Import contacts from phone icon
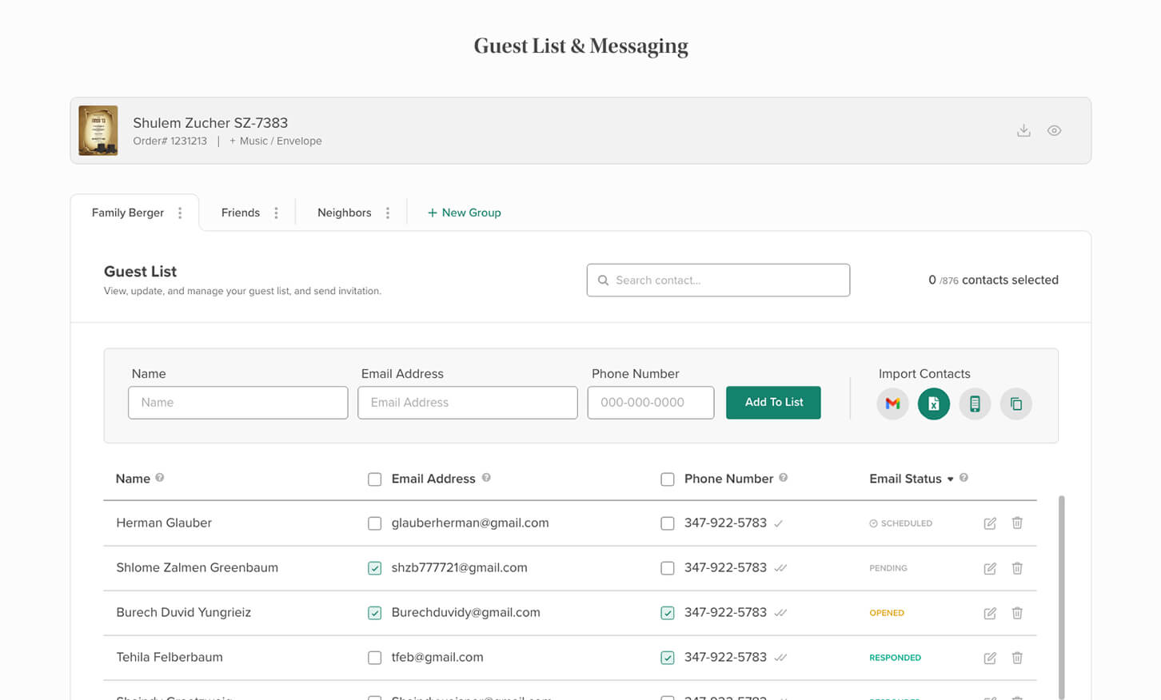This screenshot has width=1161, height=700. (x=975, y=404)
